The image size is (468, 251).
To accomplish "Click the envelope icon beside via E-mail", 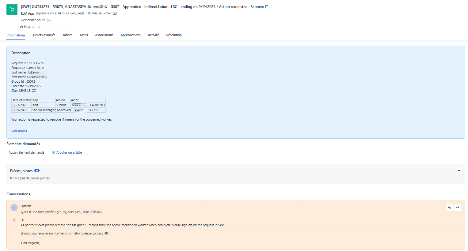I will [x=115, y=13].
